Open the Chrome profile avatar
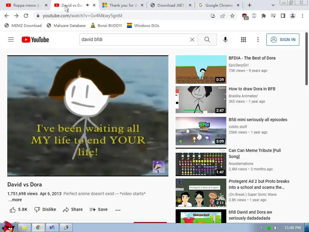This screenshot has width=309, height=232. point(293,16)
